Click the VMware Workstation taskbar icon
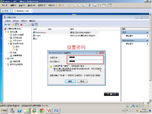This screenshot has height=114, width=152. (34, 111)
